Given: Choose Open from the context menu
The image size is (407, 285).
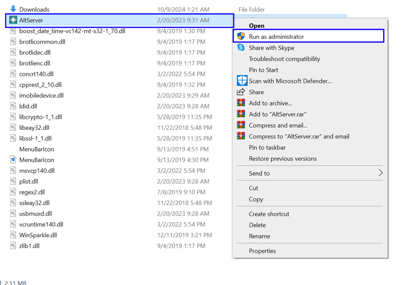Looking at the screenshot, I should [257, 25].
